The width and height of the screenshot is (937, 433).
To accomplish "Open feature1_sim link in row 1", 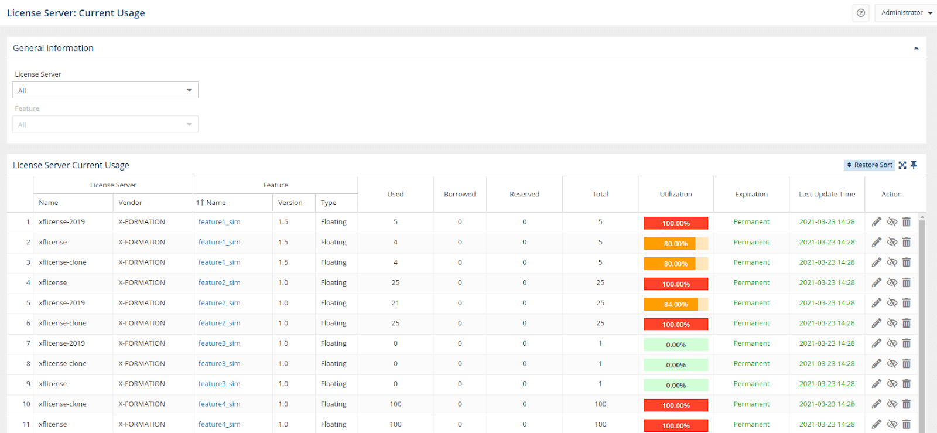I will [x=219, y=222].
